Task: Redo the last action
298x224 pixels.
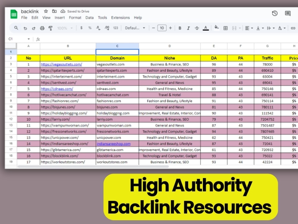Action: (x=34, y=28)
